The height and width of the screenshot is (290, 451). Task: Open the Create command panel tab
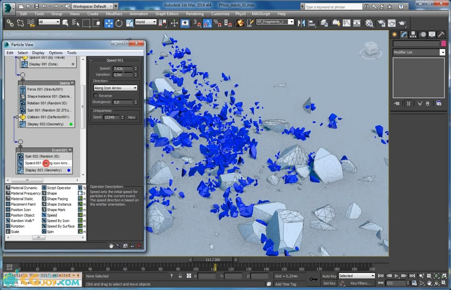click(x=394, y=35)
